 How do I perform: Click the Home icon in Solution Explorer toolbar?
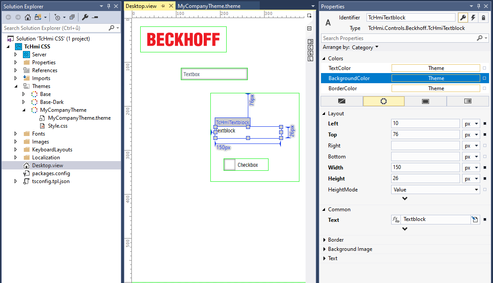pyautogui.click(x=27, y=17)
